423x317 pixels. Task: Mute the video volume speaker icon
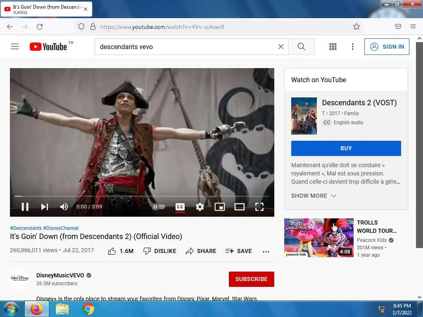pos(64,207)
